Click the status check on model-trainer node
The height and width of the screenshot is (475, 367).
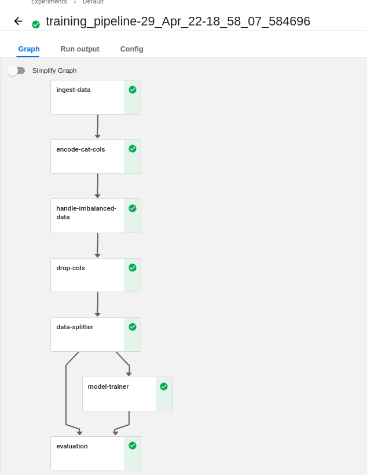[x=164, y=386]
